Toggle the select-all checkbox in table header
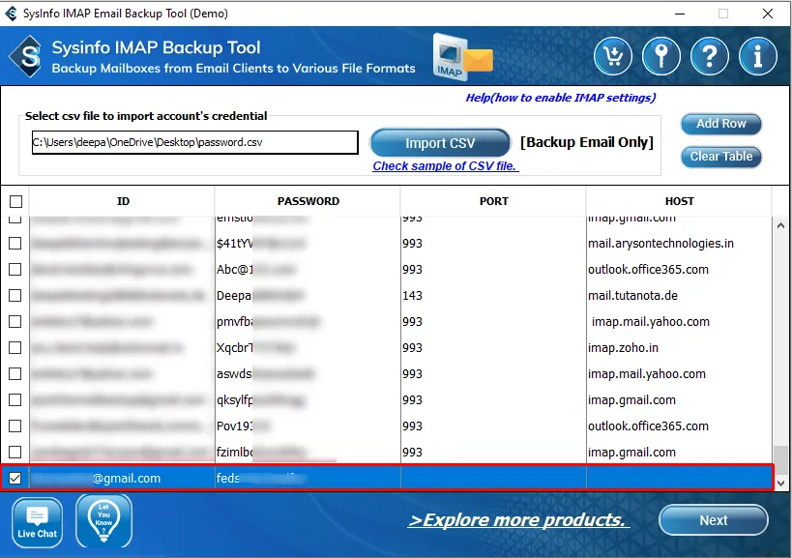792x558 pixels. pos(15,201)
